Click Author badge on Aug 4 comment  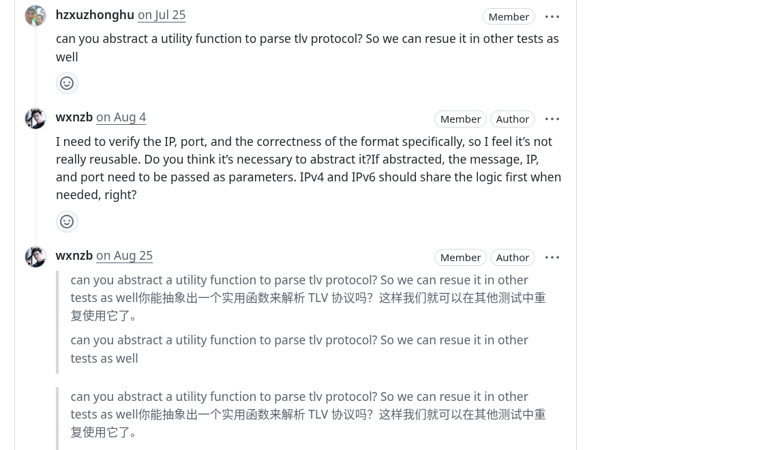513,119
